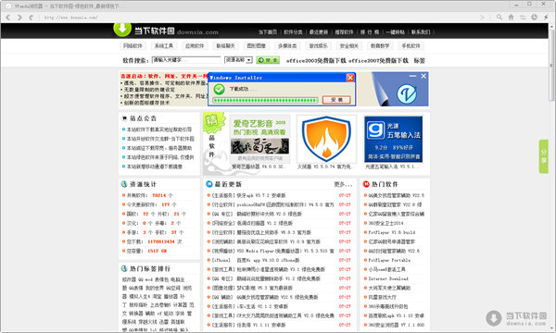556x333 pixels.
Task: Click the software search keyword field
Action: (x=186, y=60)
